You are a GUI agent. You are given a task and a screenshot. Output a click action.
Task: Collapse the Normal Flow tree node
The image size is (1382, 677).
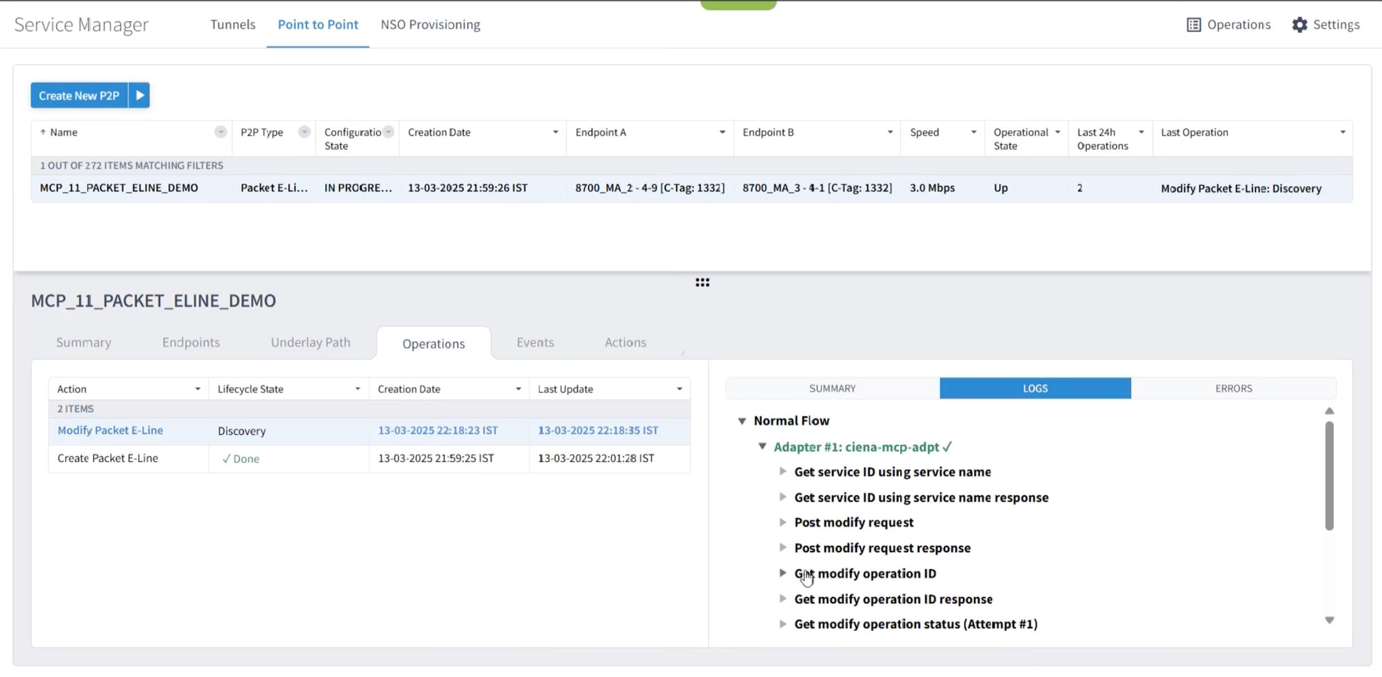click(x=742, y=421)
